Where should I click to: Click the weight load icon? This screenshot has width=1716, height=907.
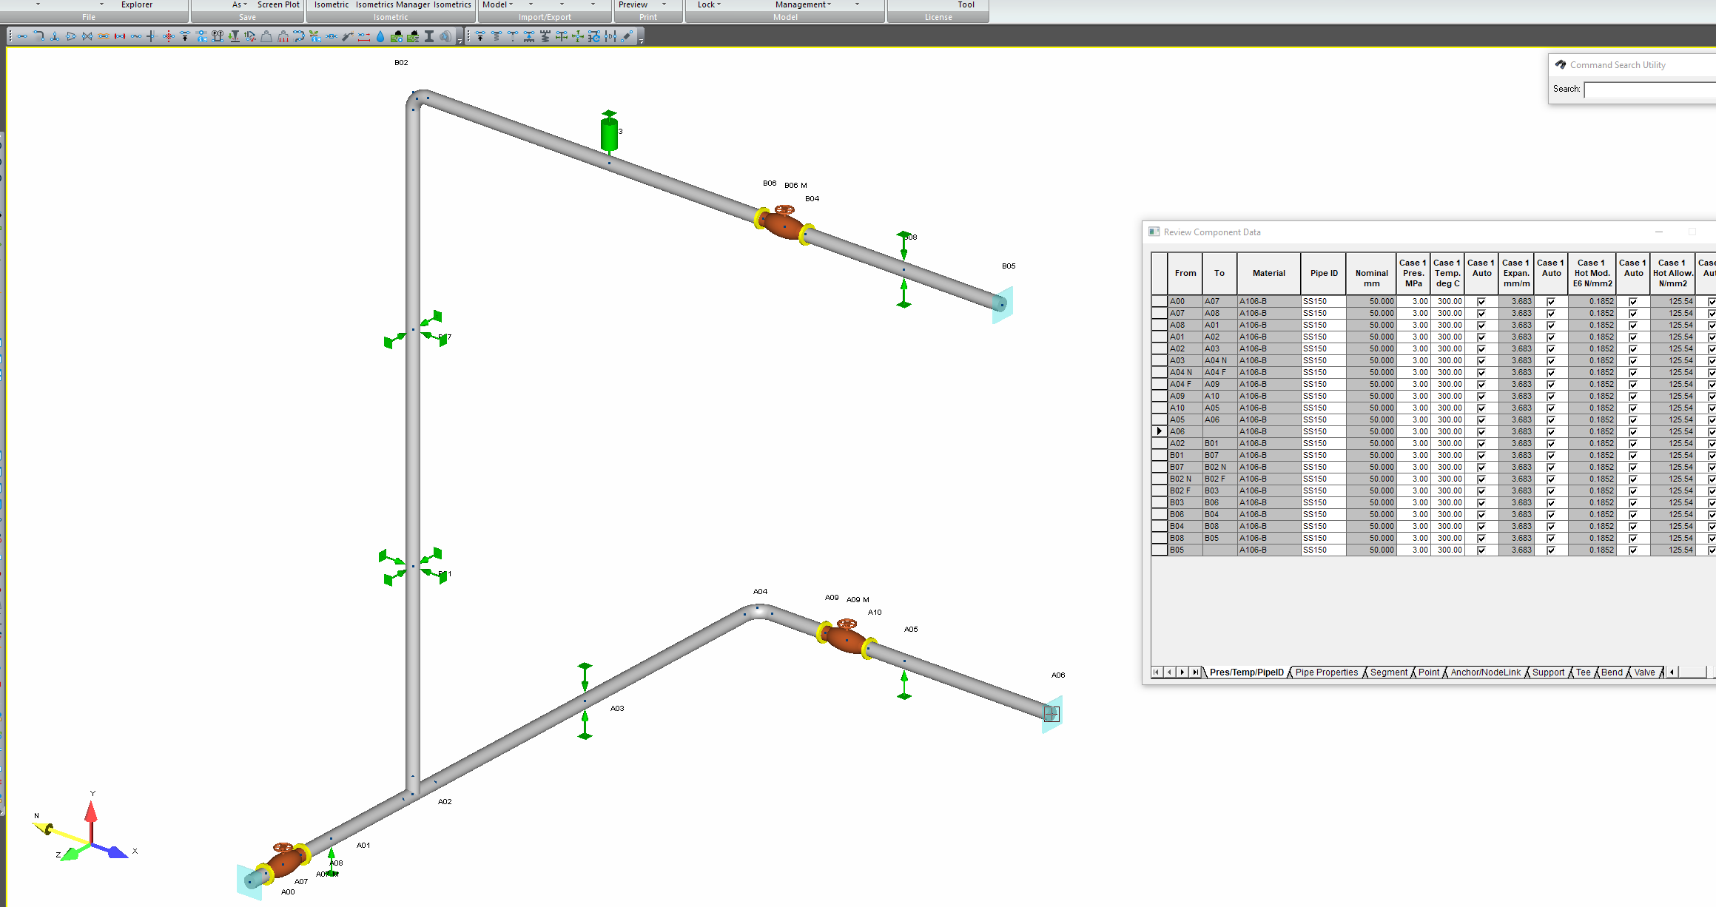266,36
